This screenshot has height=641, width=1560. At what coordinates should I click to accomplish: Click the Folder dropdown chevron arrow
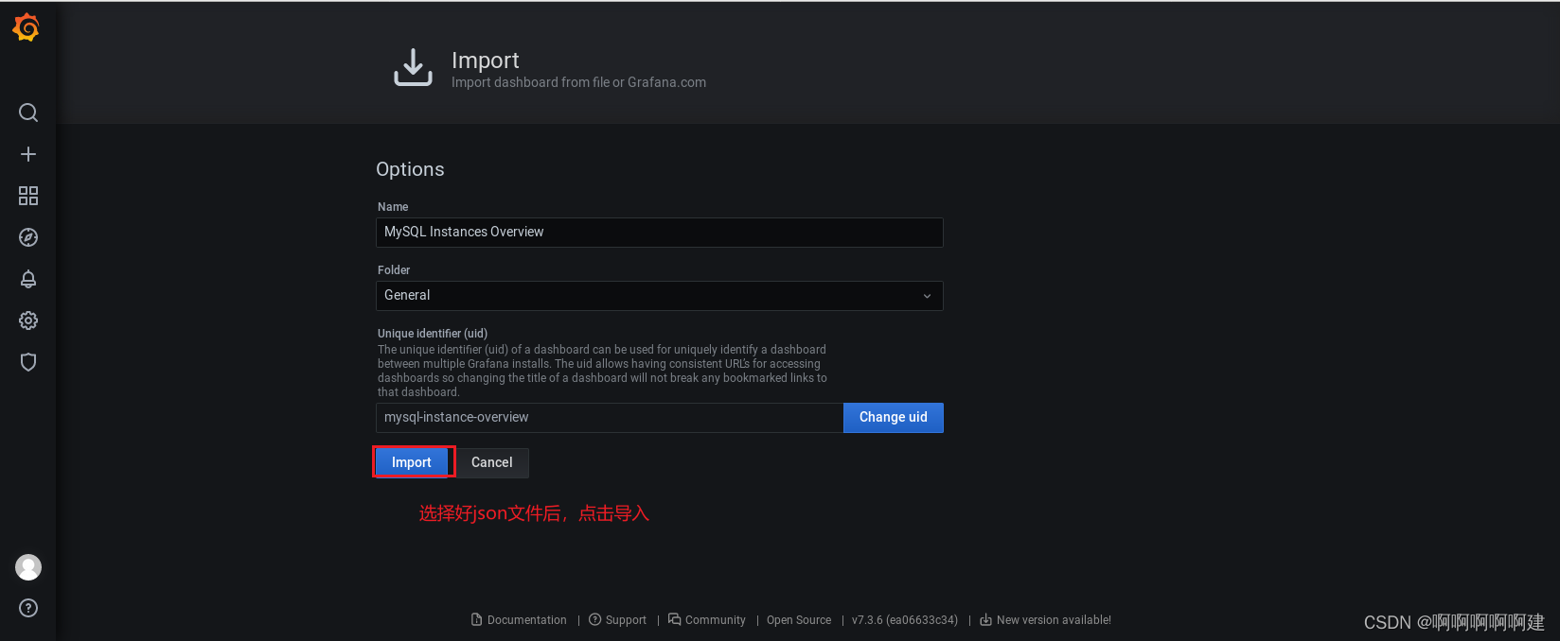[x=927, y=296]
